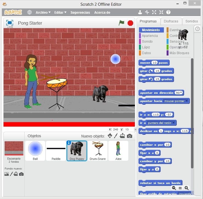The height and width of the screenshot is (199, 203).
Task: Click the red stop sign button
Action: pos(130,23)
